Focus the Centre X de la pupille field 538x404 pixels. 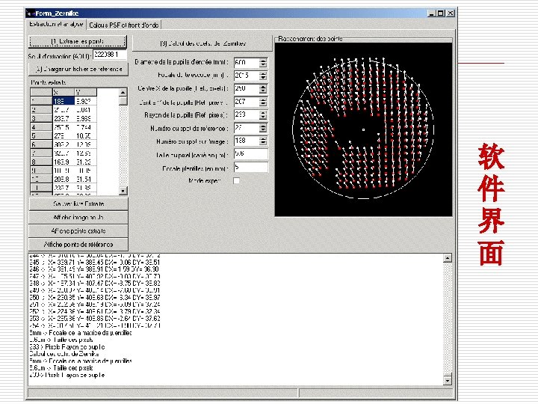247,88
